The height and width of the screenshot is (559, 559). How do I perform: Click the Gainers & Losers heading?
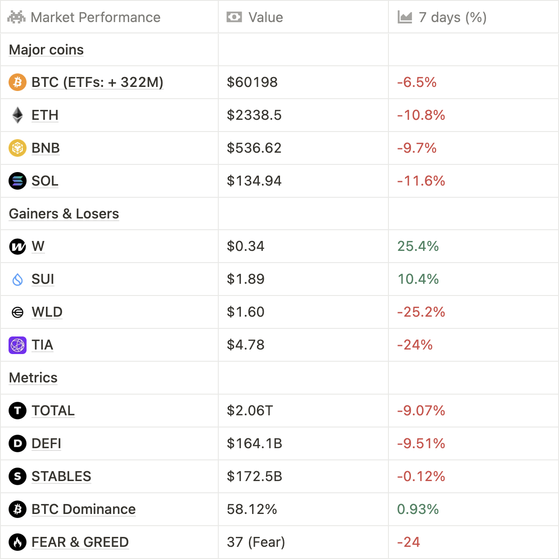(x=64, y=214)
